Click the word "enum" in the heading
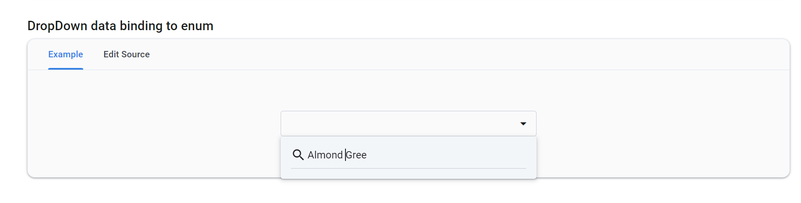 tap(197, 26)
